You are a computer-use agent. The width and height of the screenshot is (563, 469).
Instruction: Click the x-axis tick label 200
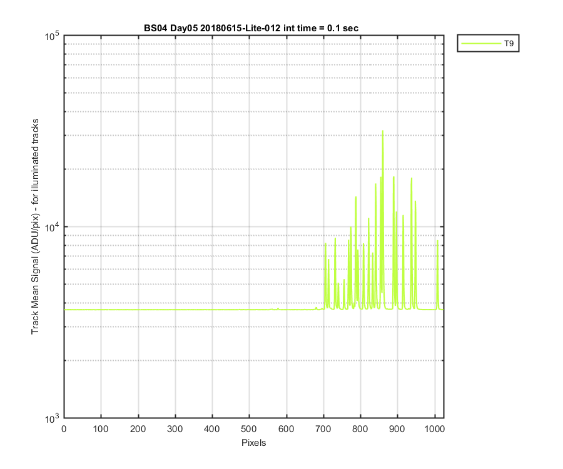(138, 429)
